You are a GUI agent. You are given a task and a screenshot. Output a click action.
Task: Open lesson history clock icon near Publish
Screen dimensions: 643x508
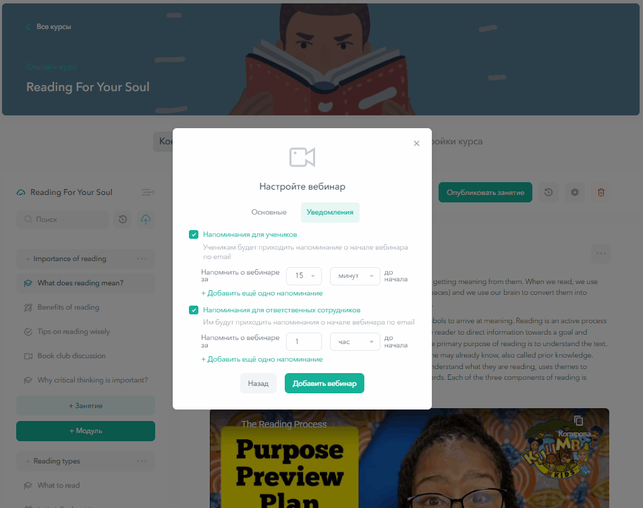coord(549,192)
